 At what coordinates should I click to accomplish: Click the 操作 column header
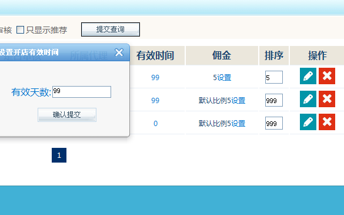(x=317, y=55)
